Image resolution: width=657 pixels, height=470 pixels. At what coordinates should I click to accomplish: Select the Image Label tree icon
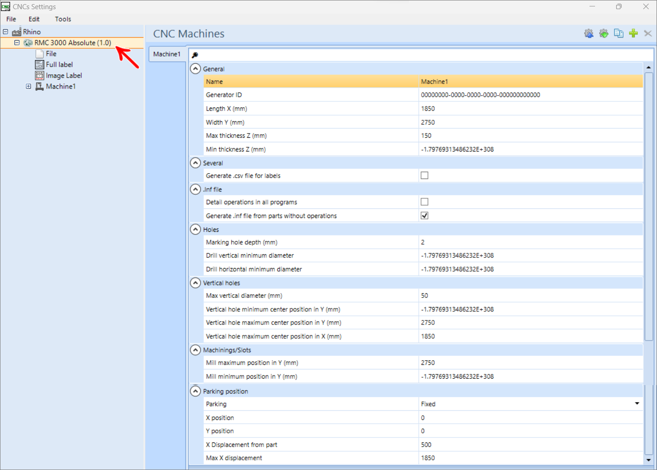[40, 76]
